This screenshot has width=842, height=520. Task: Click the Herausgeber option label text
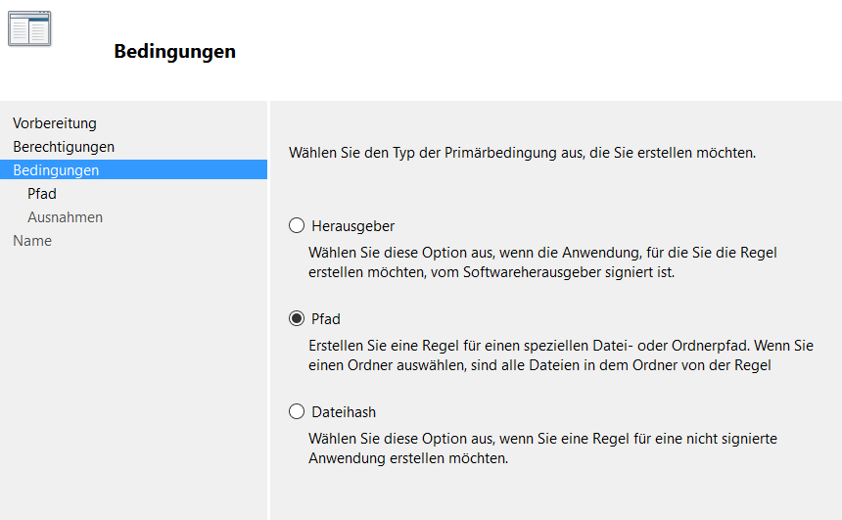tap(353, 226)
